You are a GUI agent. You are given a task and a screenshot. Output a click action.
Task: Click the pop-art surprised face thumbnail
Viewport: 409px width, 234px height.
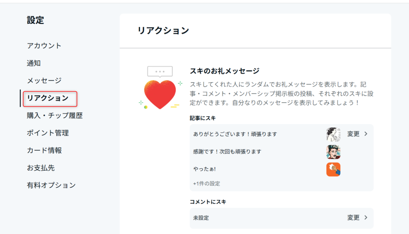tap(333, 152)
